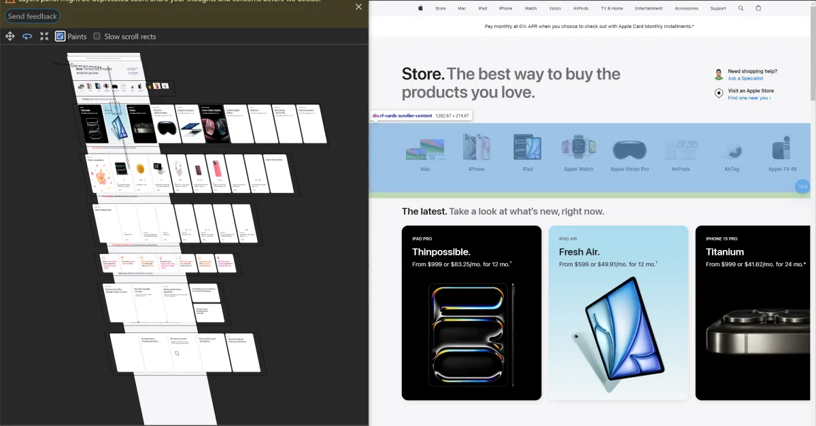Viewport: 816px width, 426px height.
Task: Select the Rotate mode tool
Action: 27,36
